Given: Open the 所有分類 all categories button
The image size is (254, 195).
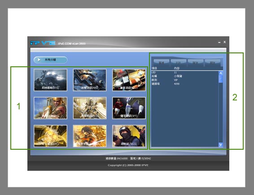Looking at the screenshot, I should (x=50, y=60).
